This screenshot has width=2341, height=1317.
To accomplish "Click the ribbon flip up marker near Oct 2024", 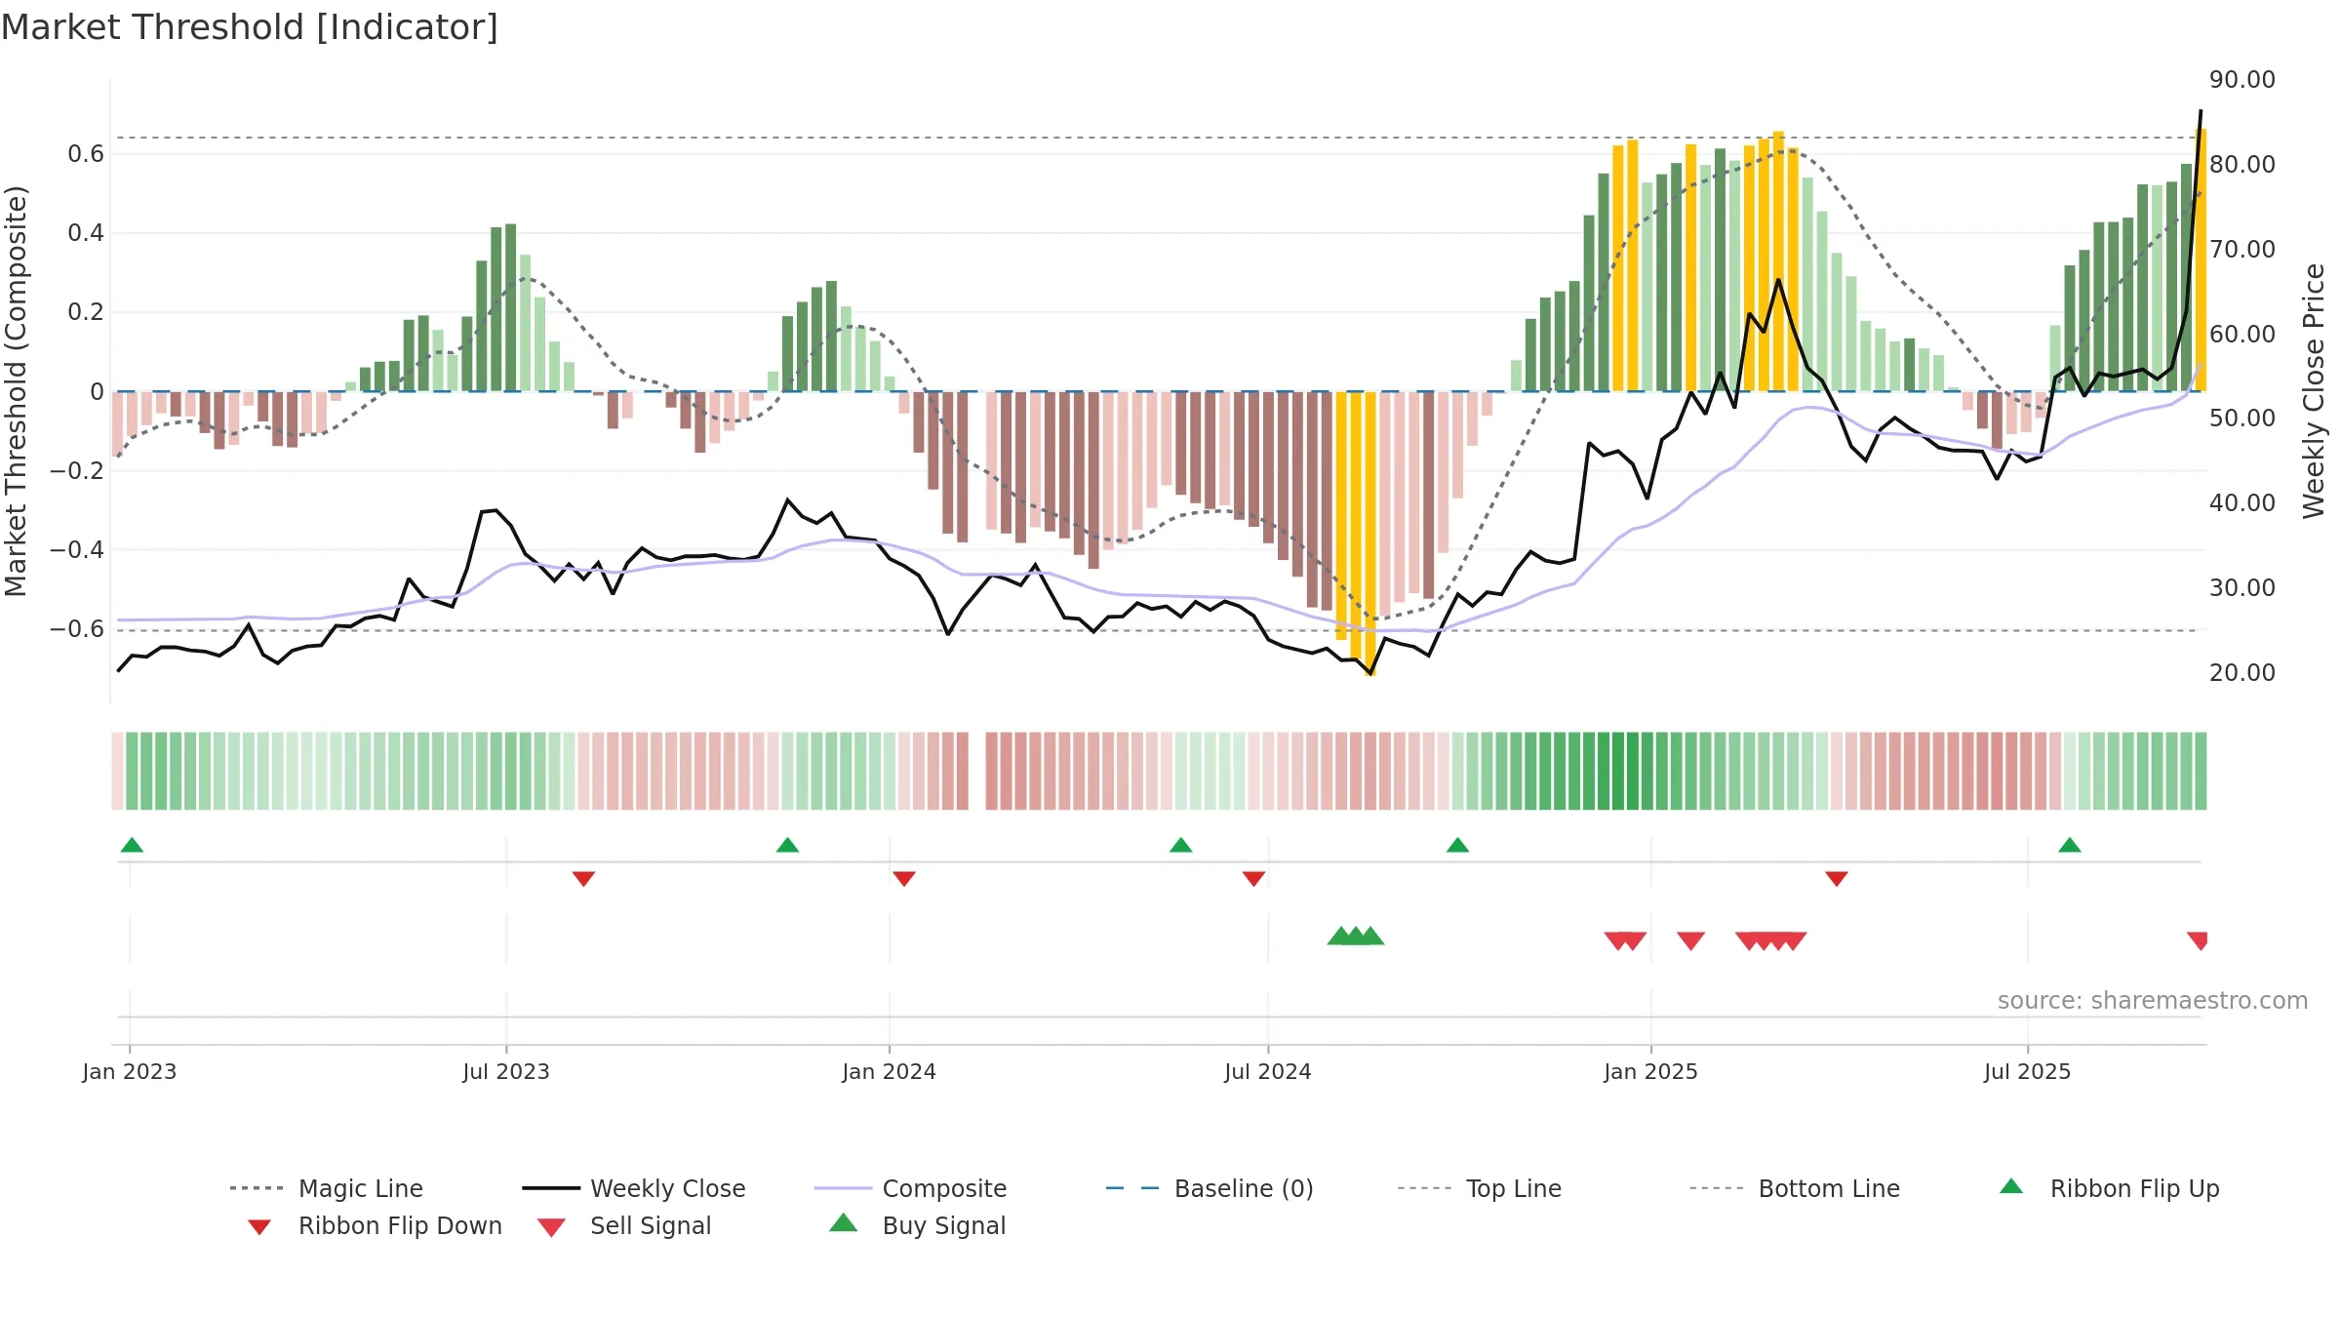I will 1457,845.
